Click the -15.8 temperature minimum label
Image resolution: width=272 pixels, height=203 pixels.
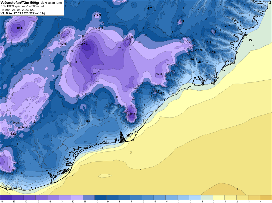tap(19, 28)
